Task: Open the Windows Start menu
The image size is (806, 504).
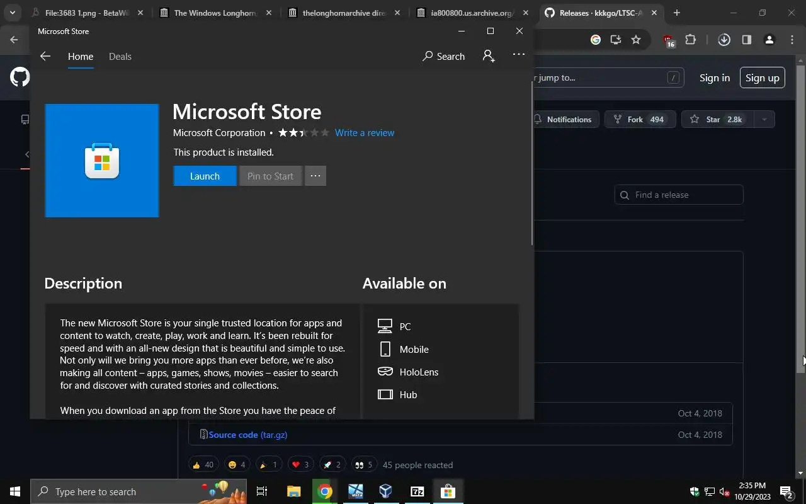Action: point(15,491)
